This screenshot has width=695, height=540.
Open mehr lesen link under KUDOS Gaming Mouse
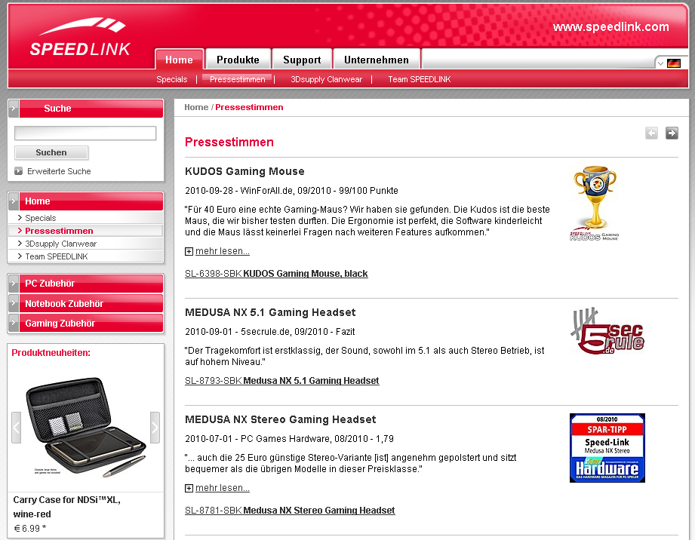pos(223,251)
